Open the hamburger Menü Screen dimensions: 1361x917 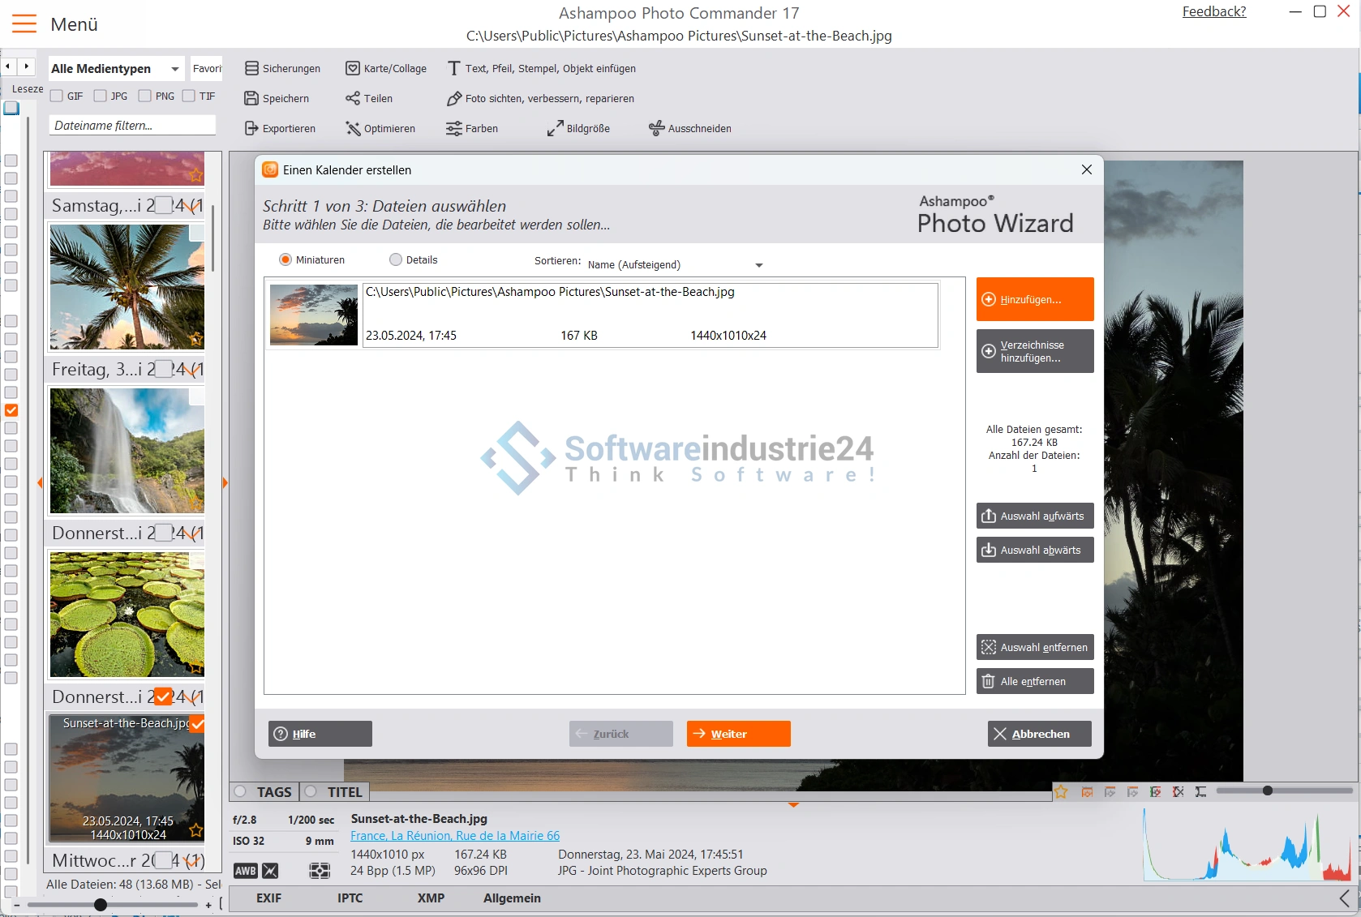tap(24, 24)
